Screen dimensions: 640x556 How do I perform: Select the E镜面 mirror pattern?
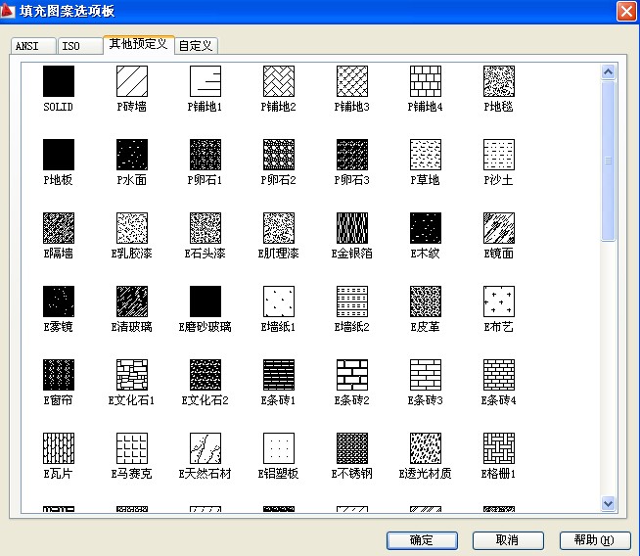coord(499,228)
